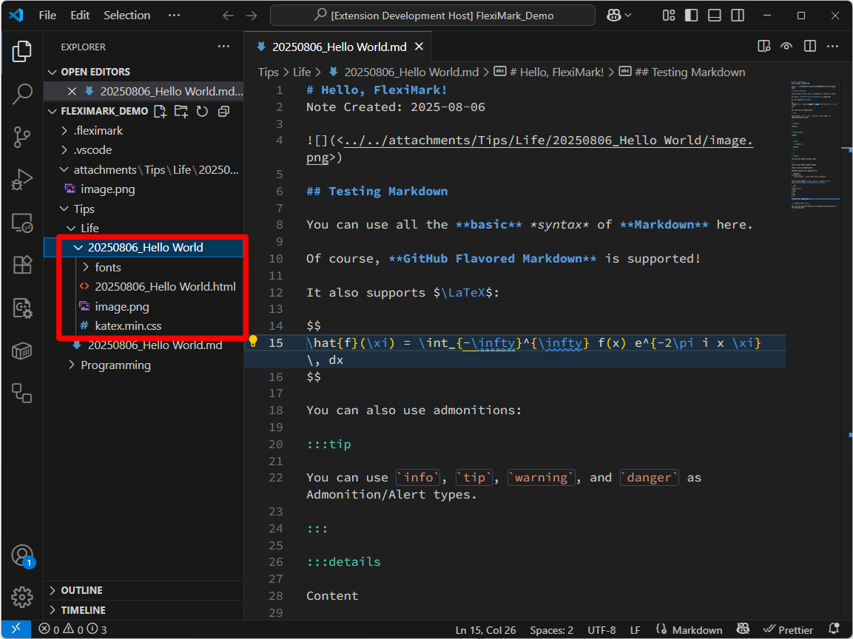The image size is (853, 639).
Task: Open the Run and Debug view
Action: (x=21, y=180)
